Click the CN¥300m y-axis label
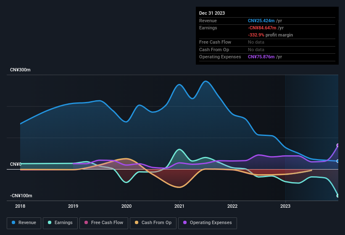Screen dimensions: 345x235 coord(20,70)
